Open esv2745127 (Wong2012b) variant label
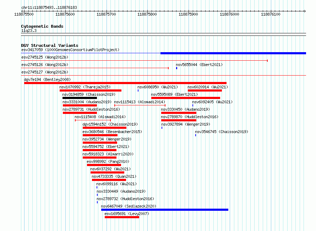Image resolution: width=316 pixels, height=231 pixels. click(45, 72)
